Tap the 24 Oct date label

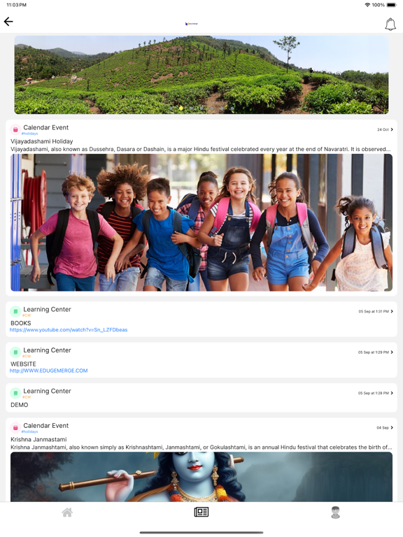383,129
